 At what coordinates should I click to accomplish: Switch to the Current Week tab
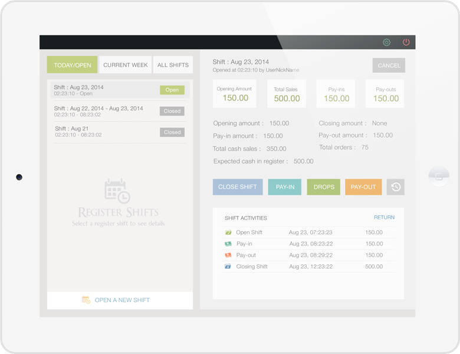click(125, 65)
